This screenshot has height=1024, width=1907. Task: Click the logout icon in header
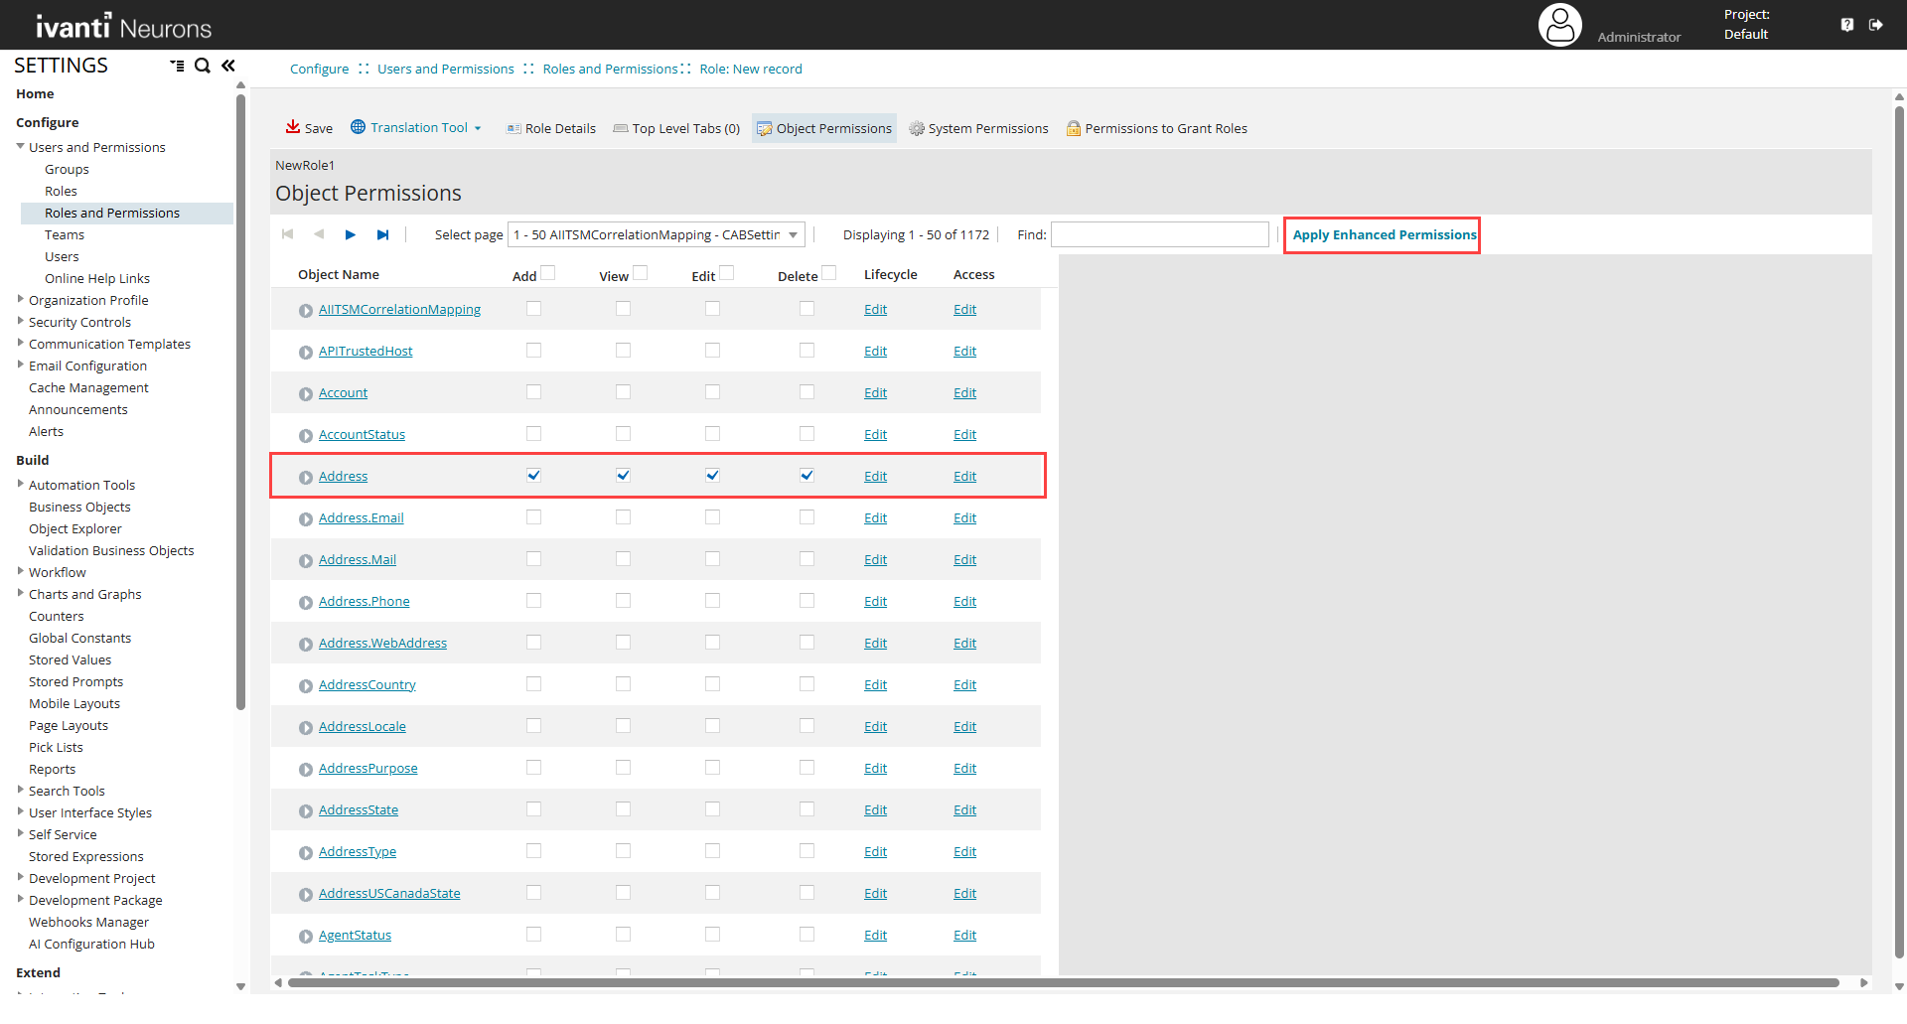tap(1875, 25)
